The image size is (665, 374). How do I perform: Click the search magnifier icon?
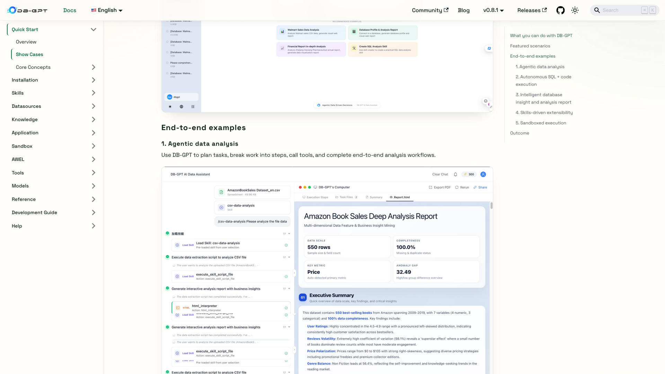[x=597, y=10]
